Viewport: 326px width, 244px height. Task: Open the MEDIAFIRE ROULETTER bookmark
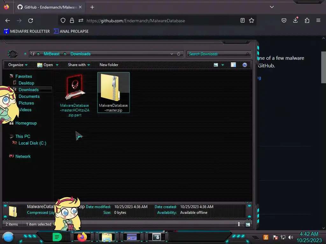click(27, 31)
